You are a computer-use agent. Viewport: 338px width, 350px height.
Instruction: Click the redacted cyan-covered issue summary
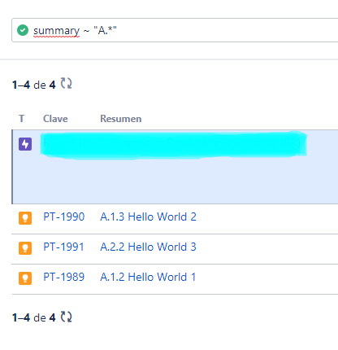pyautogui.click(x=173, y=144)
